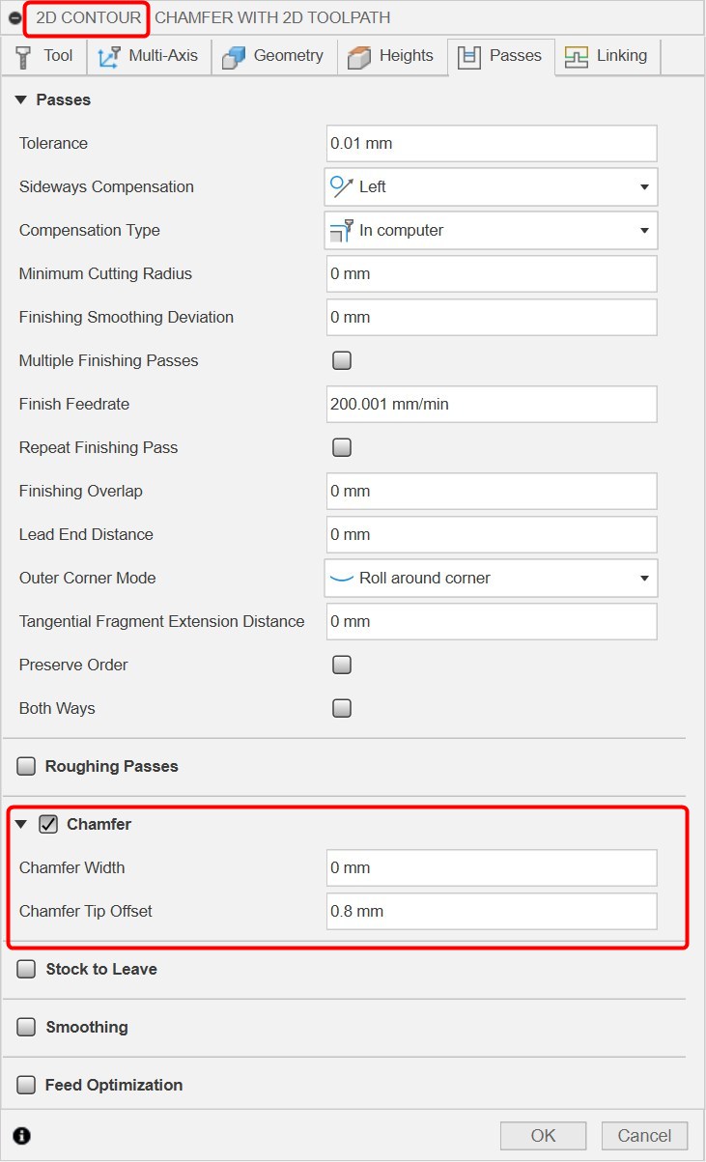Enable the Stock to Leave checkbox

[x=27, y=969]
